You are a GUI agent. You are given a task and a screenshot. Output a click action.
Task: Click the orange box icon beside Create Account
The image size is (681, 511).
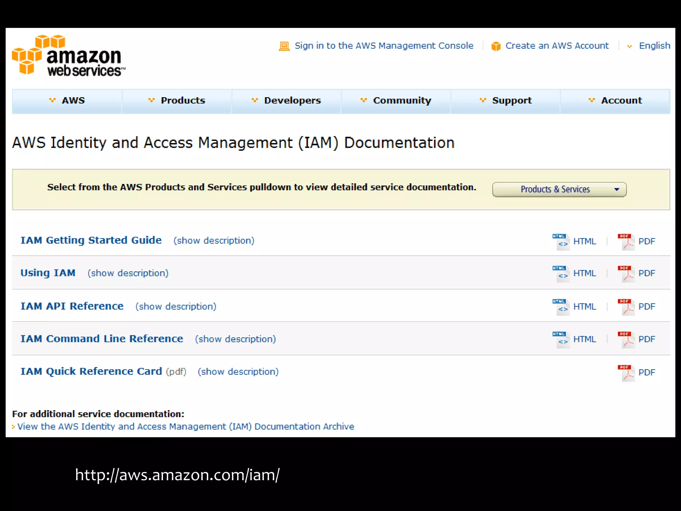(496, 46)
